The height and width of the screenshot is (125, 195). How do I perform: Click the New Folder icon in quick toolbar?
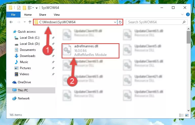click(x=24, y=8)
